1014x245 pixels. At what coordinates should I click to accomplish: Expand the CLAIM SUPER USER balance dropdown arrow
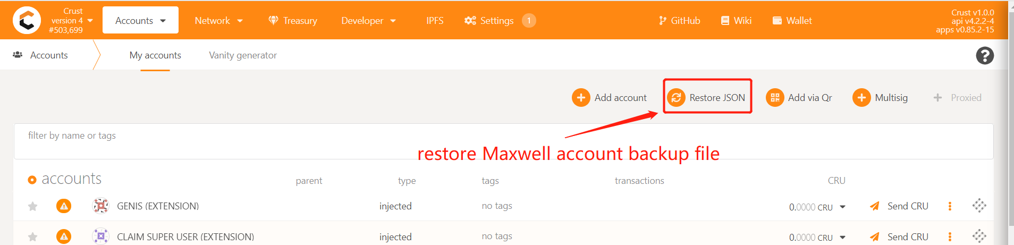coord(842,237)
